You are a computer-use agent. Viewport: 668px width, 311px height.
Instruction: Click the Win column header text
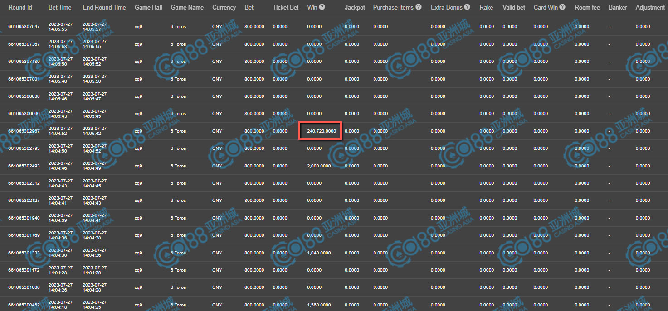point(312,7)
